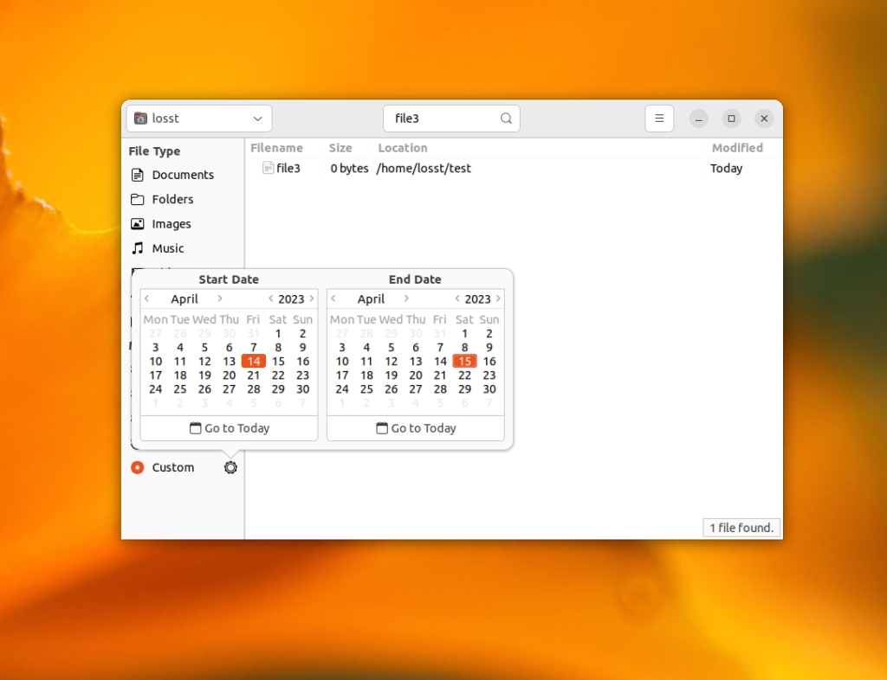Click the folder icon in the losst location selector
The width and height of the screenshot is (887, 680).
click(140, 118)
